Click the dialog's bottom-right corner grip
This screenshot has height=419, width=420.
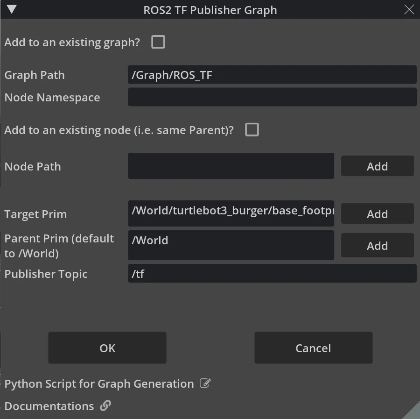pyautogui.click(x=413, y=412)
